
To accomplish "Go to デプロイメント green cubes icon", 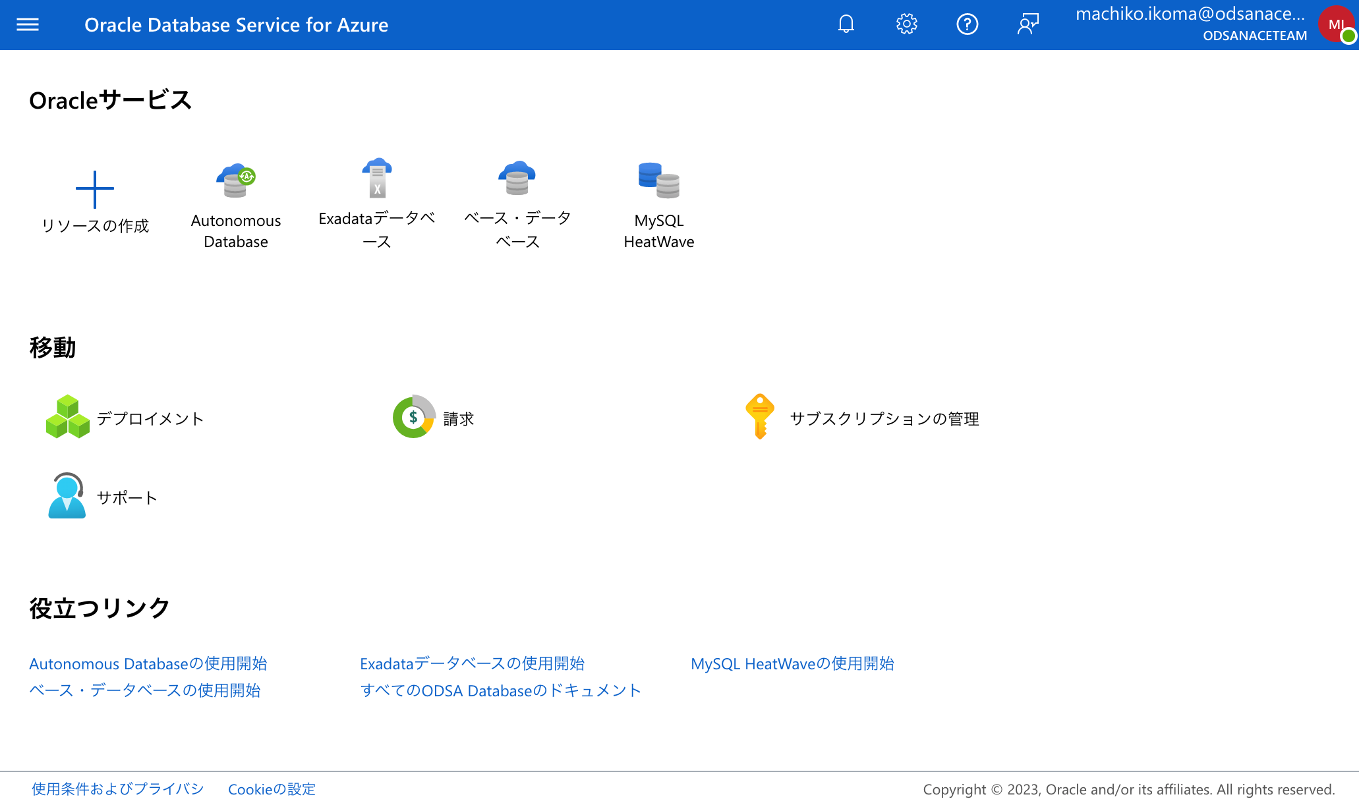I will coord(67,417).
